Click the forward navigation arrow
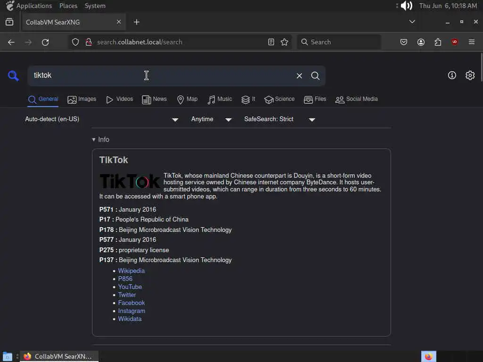 tap(28, 42)
